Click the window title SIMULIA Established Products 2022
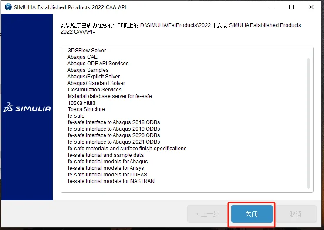The image size is (324, 230). click(x=70, y=7)
